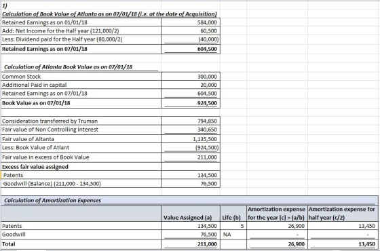Screen dimensions: 380x251
Task: Select 'Goodwill' row label in amortization table
Action: pyautogui.click(x=81, y=235)
